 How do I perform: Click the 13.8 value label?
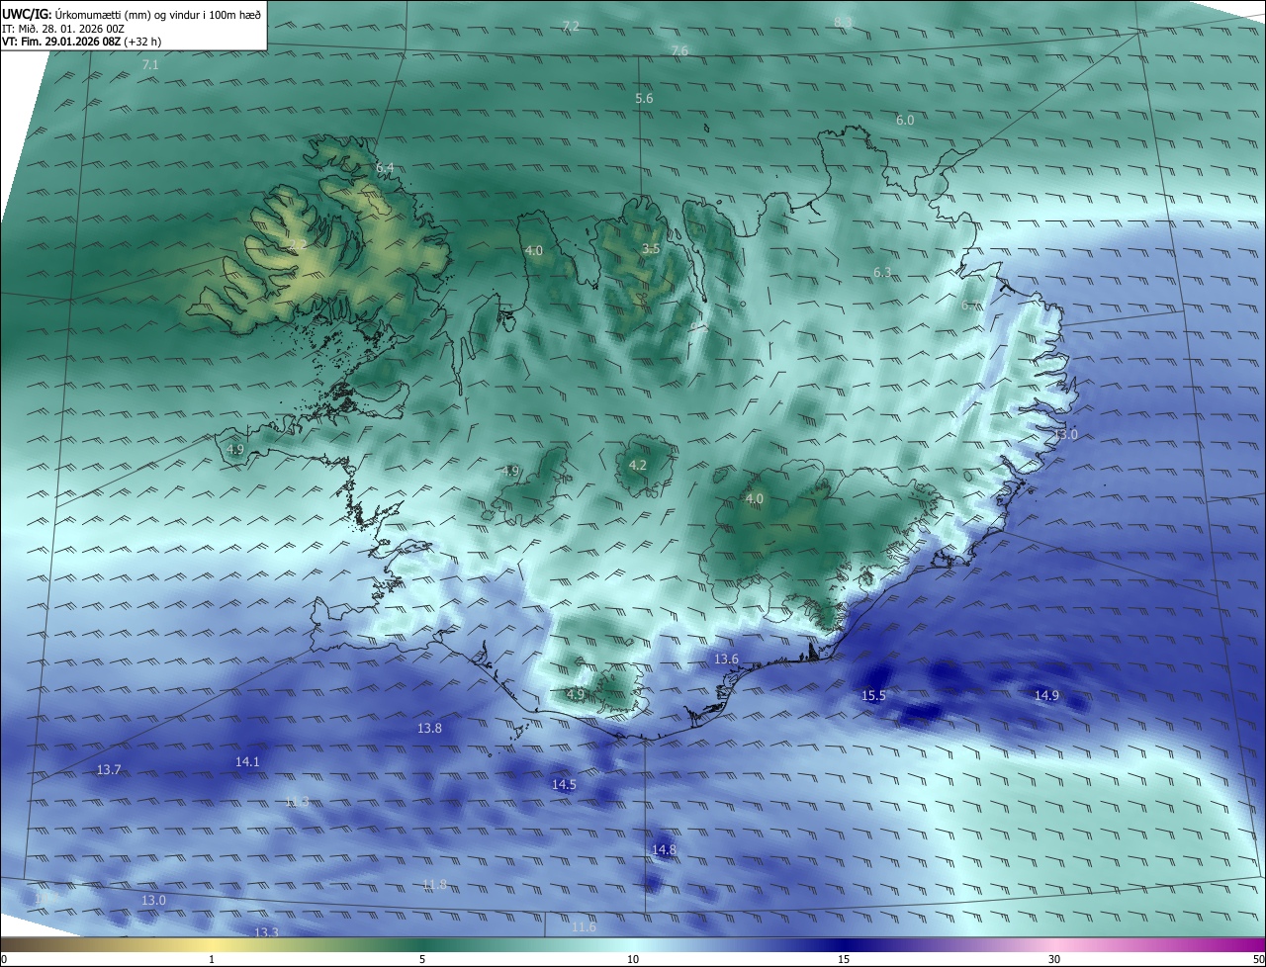pyautogui.click(x=429, y=728)
